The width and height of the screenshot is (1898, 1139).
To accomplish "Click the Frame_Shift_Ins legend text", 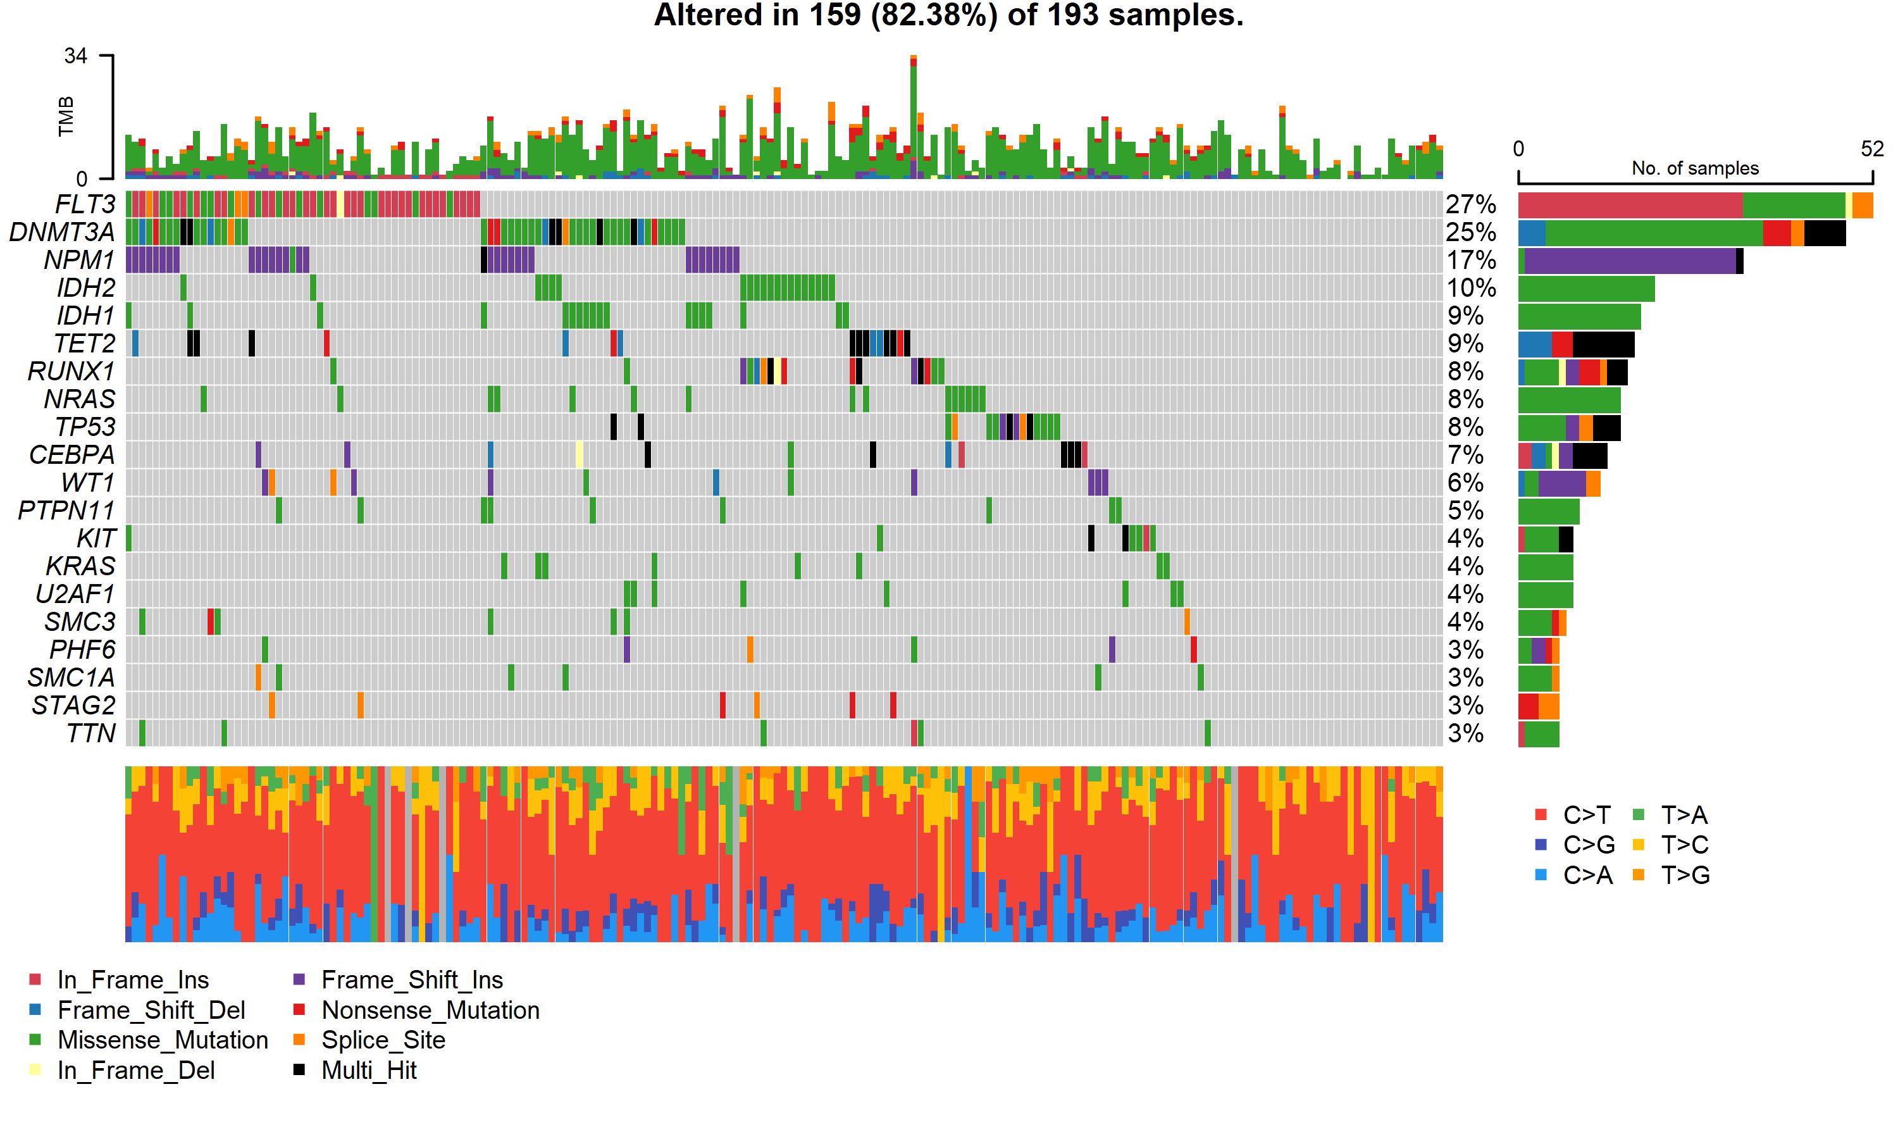I will (x=412, y=980).
